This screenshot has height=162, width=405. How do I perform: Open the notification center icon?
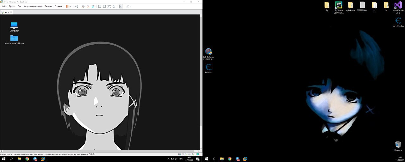click(197, 159)
